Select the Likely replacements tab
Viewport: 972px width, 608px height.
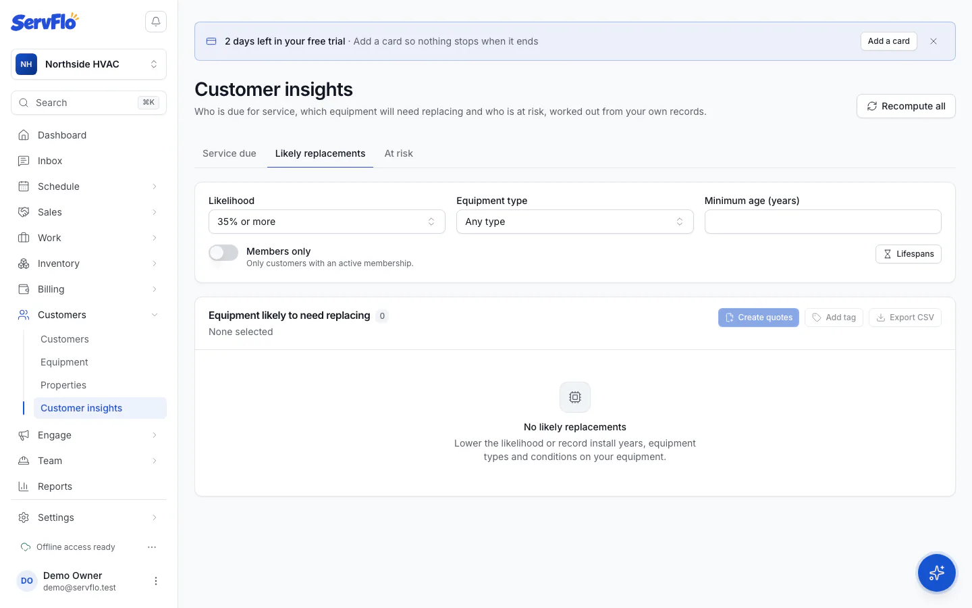point(320,153)
